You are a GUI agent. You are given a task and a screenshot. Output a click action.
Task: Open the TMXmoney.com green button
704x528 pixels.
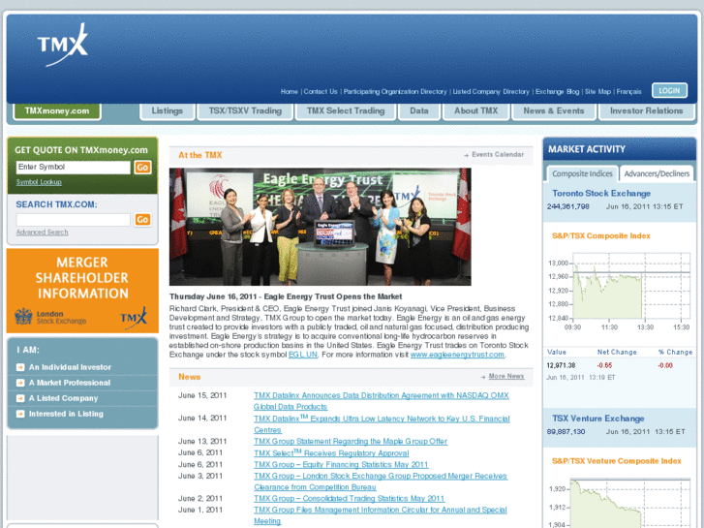click(x=57, y=111)
